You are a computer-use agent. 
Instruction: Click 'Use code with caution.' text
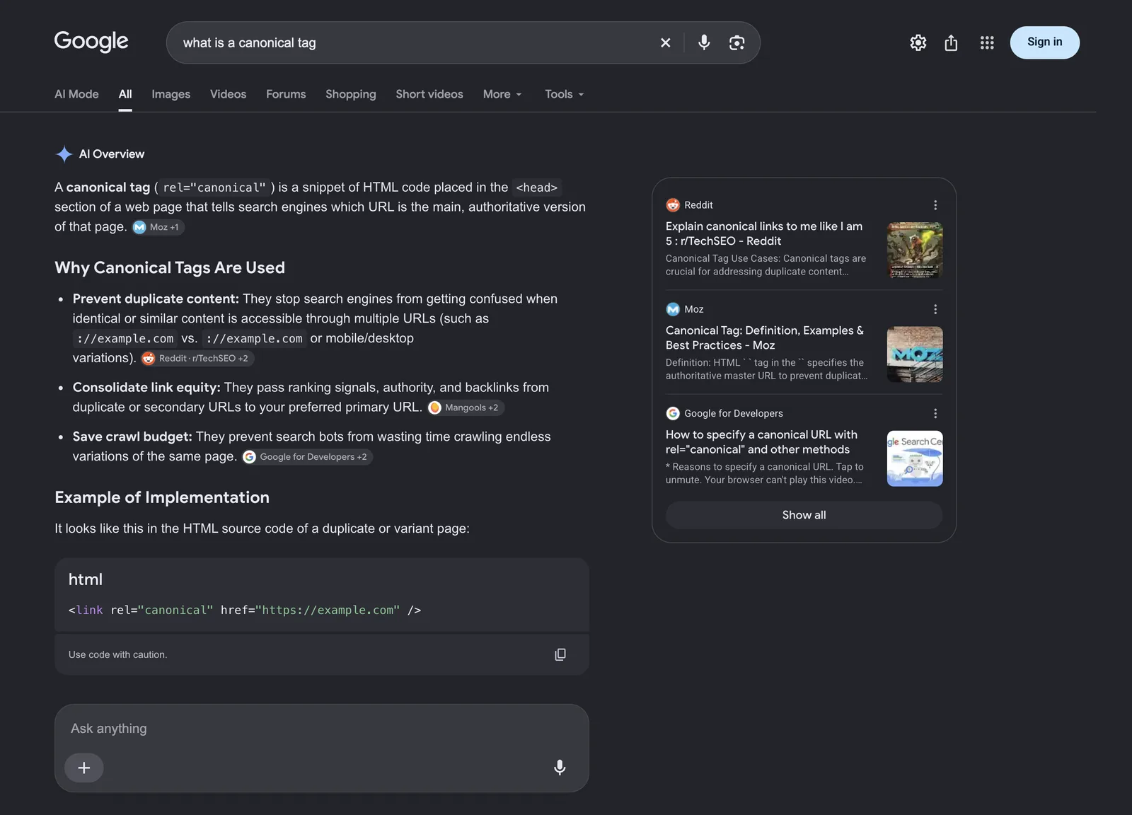(117, 655)
